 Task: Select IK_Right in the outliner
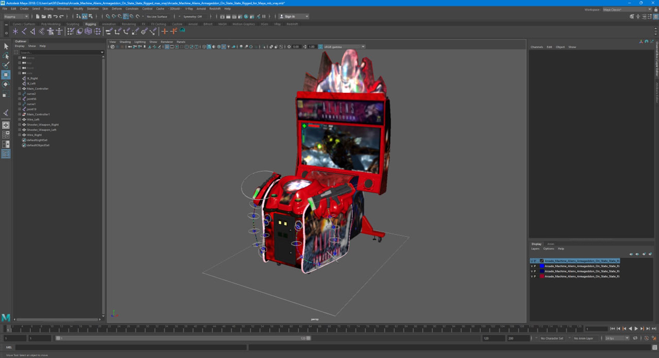pyautogui.click(x=32, y=78)
